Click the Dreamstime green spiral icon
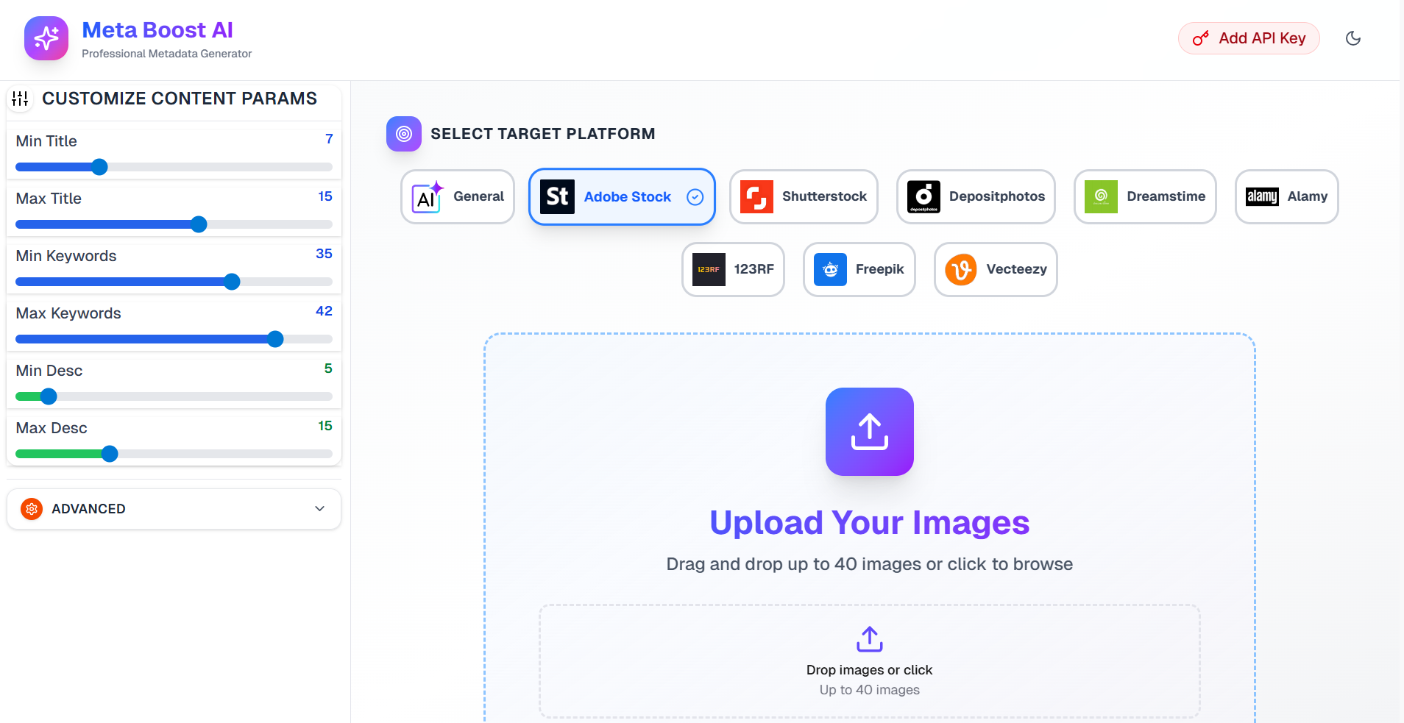Viewport: 1404px width, 723px height. coord(1101,196)
